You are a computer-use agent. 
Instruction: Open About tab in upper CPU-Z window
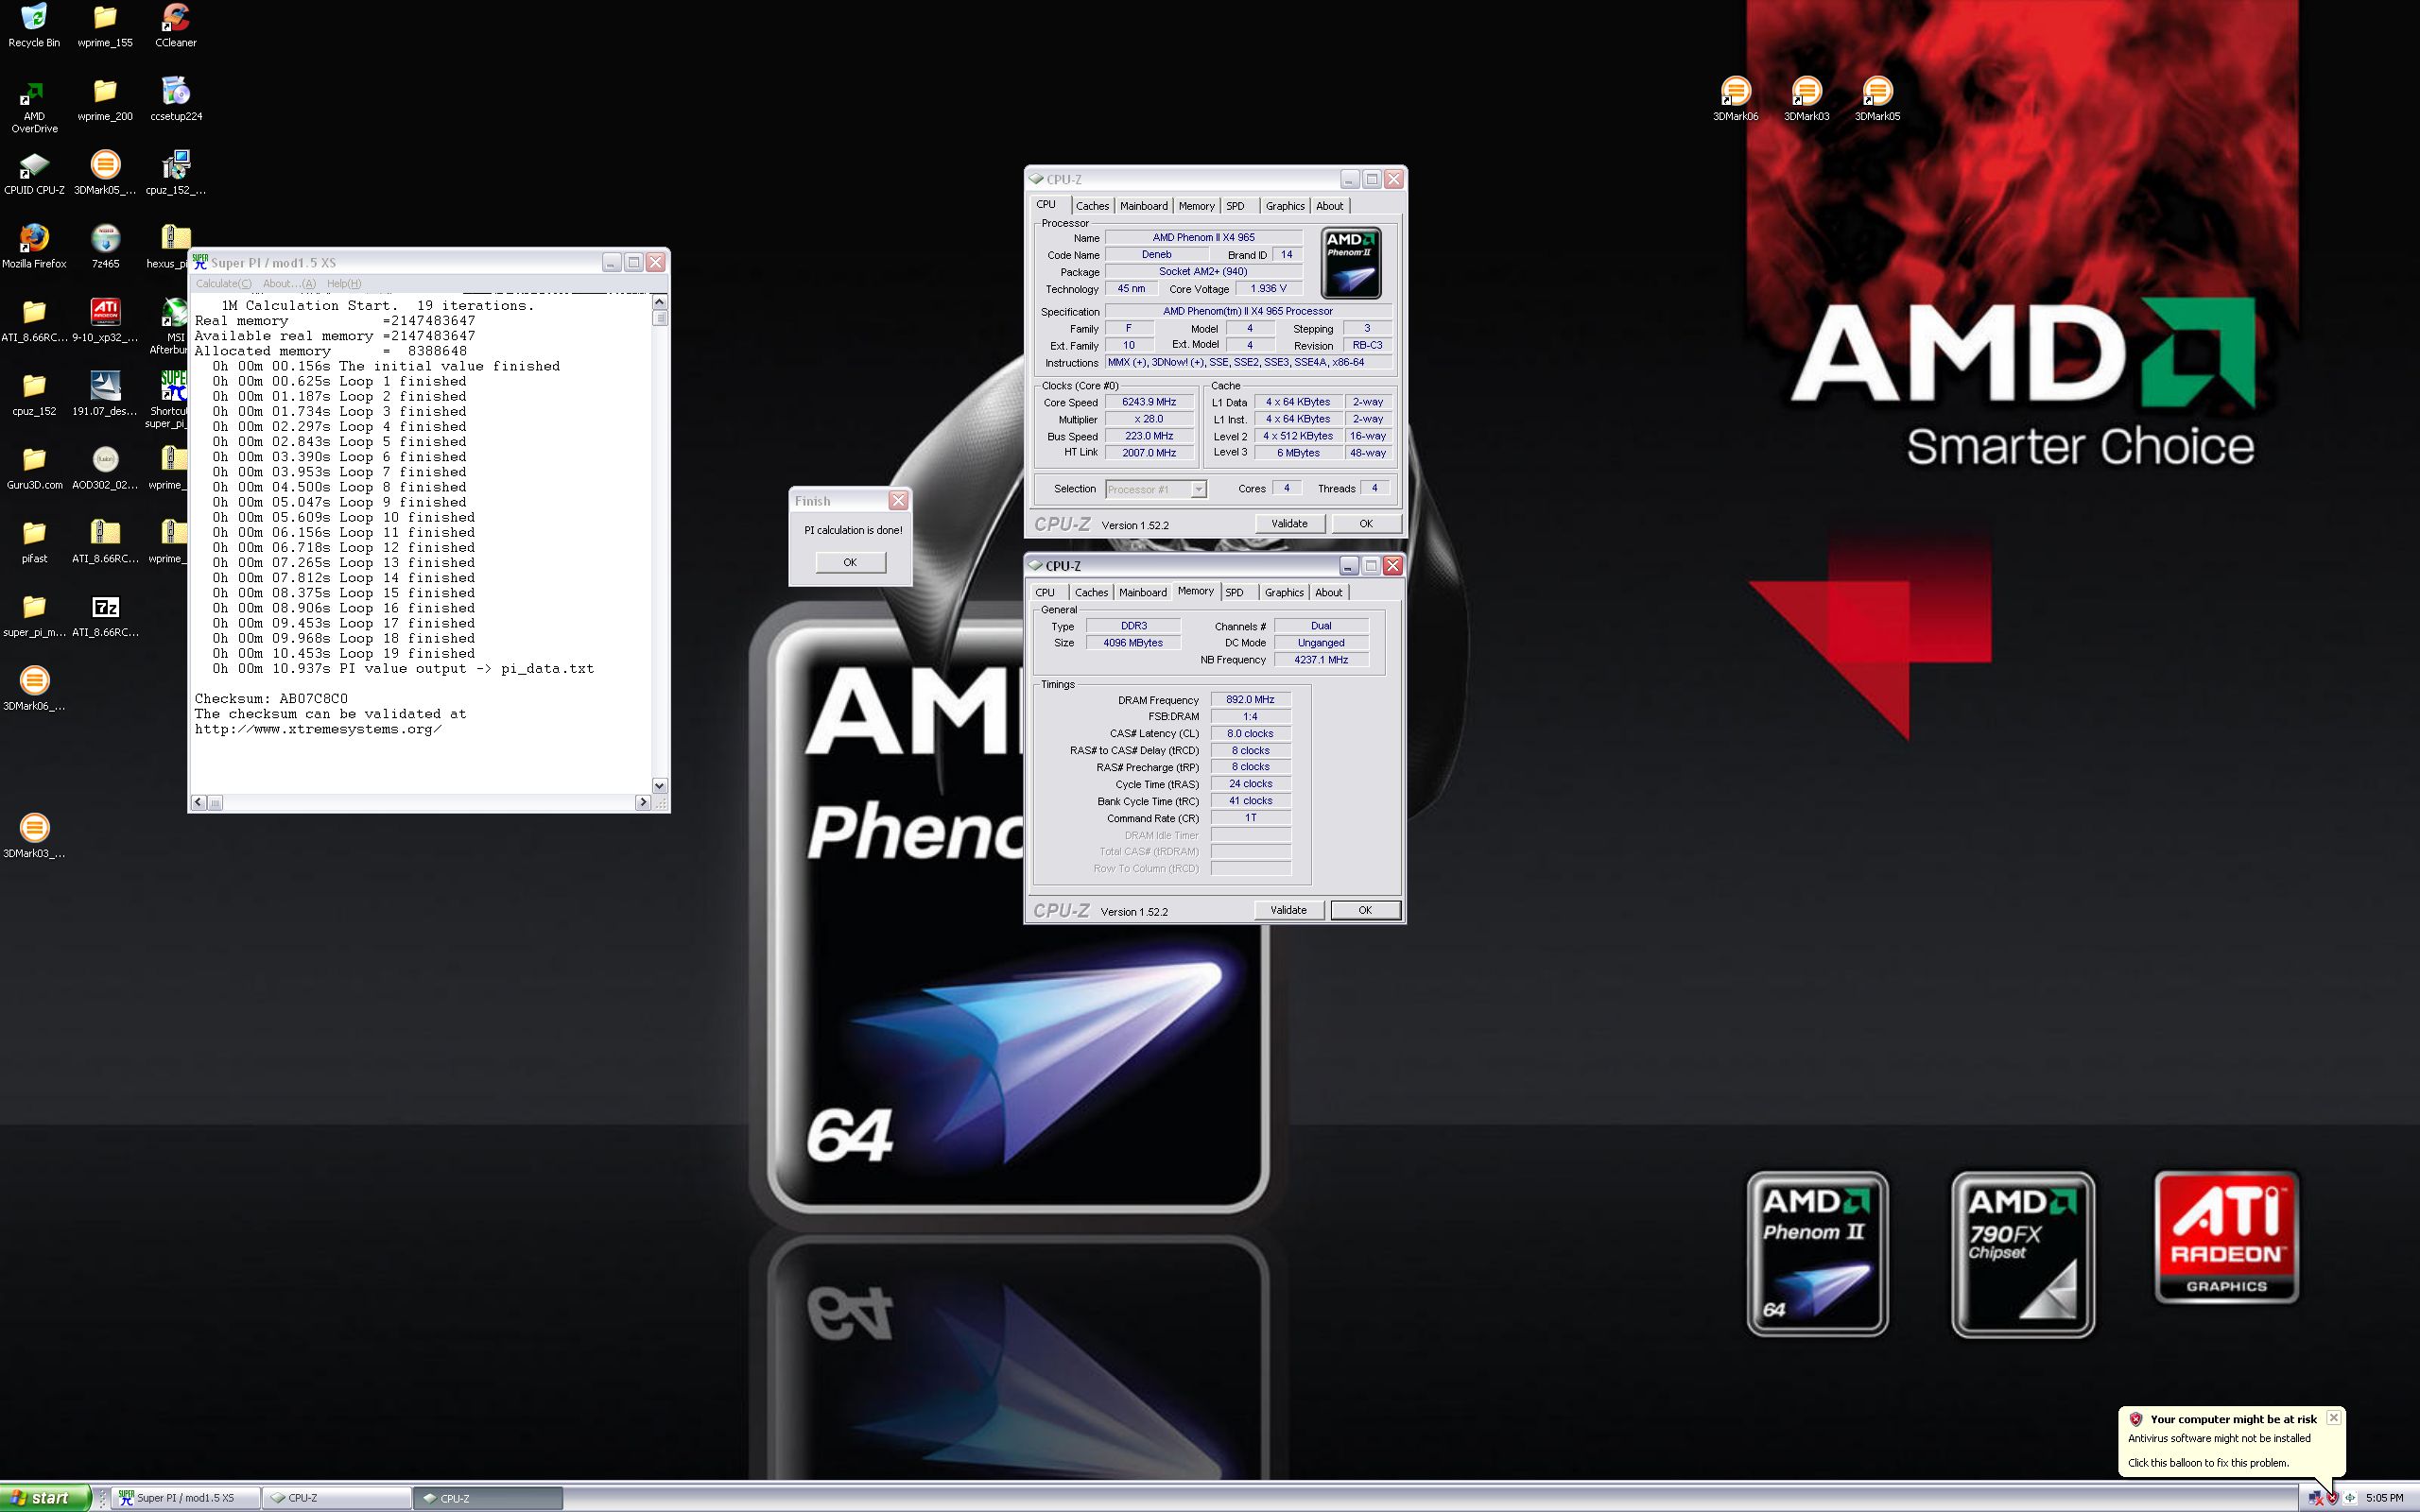tap(1329, 206)
